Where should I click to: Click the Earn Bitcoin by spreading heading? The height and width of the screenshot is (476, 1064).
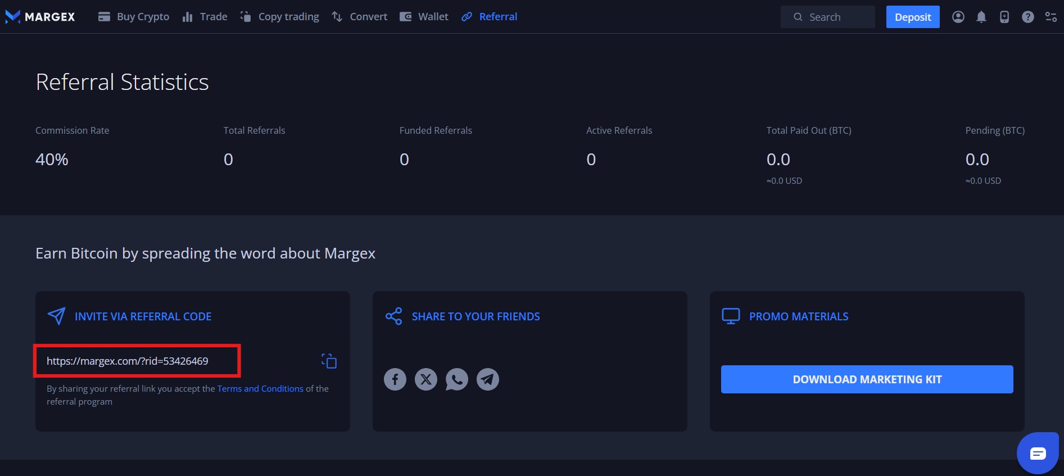206,253
